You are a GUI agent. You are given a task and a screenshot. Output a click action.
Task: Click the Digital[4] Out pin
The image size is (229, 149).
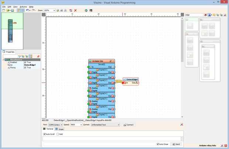(x=115, y=96)
